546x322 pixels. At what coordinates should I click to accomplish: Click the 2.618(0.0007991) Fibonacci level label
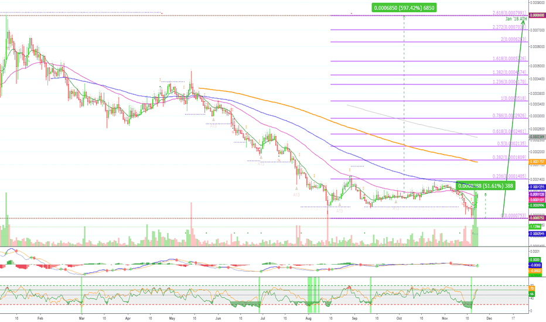click(x=510, y=13)
